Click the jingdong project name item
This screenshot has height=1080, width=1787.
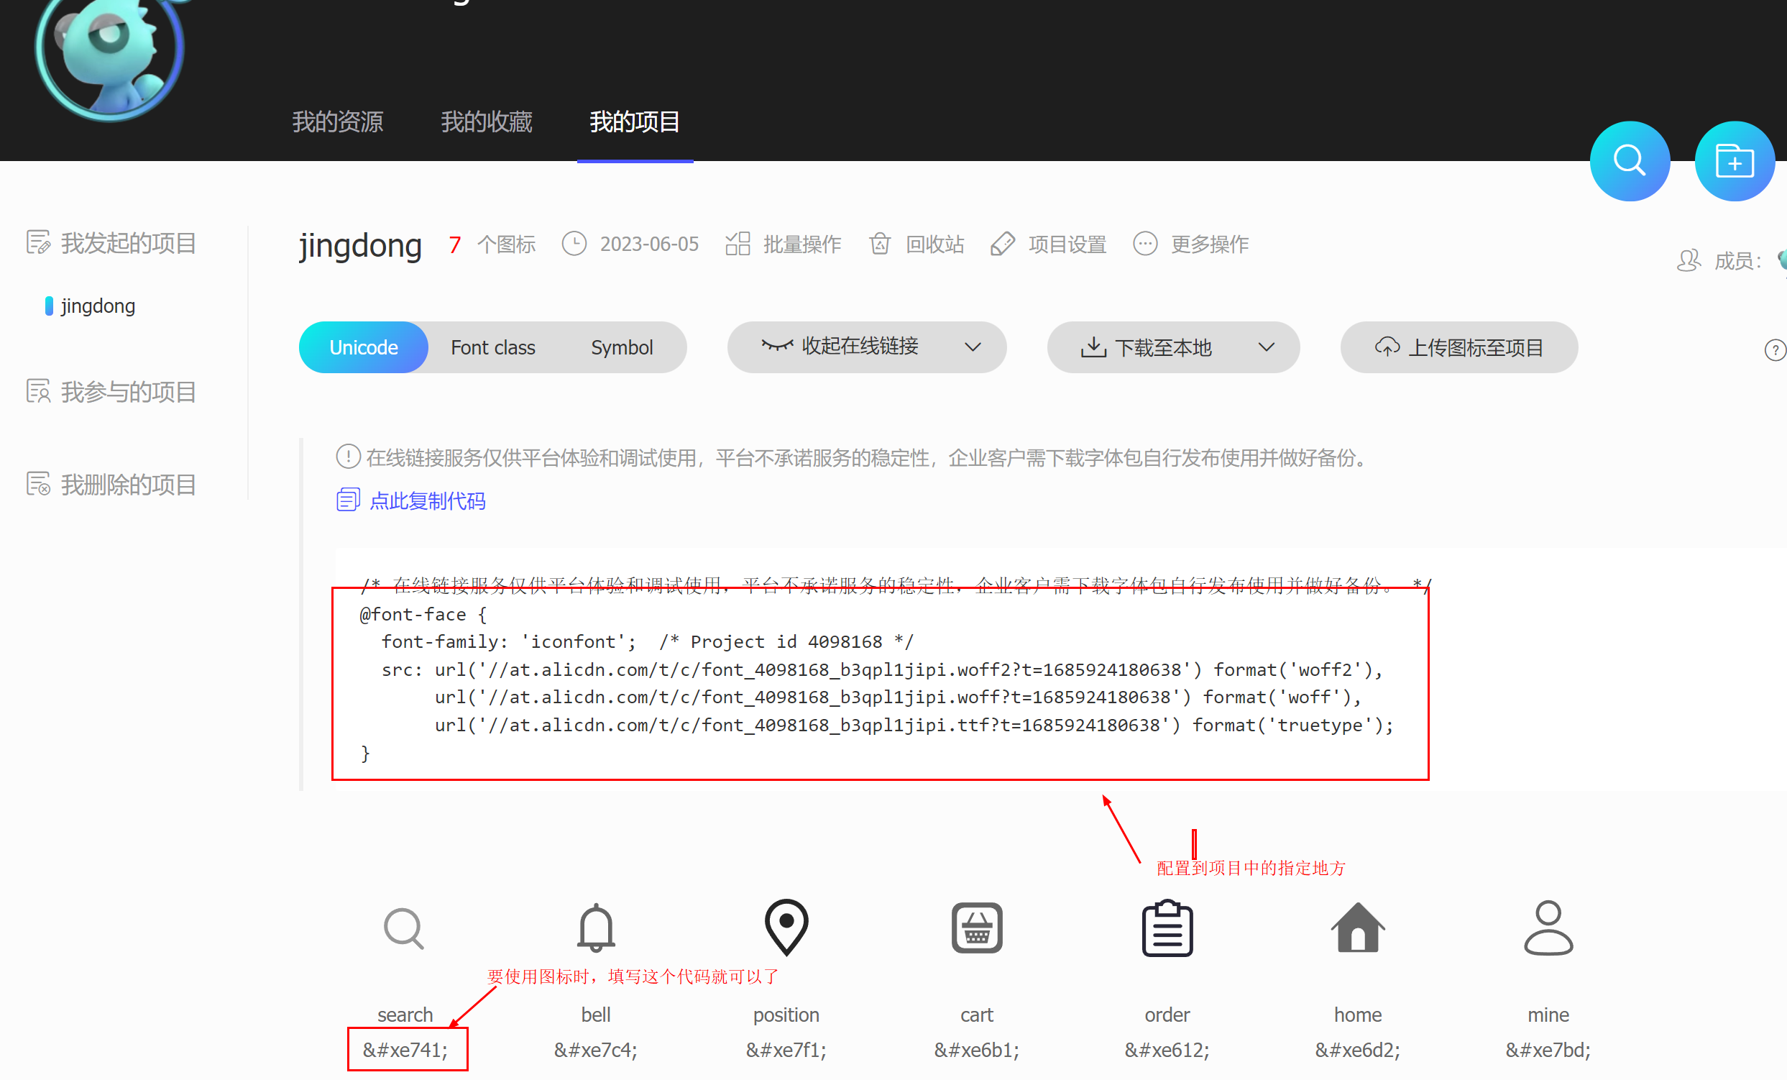pos(97,304)
